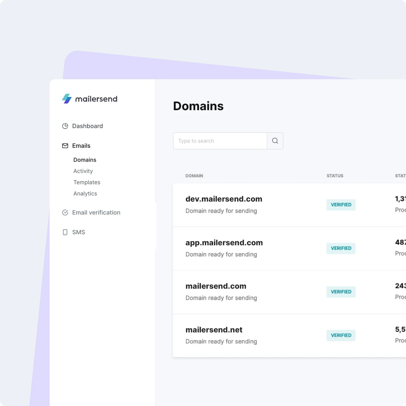Click the Email verification check-circle icon

tap(65, 213)
